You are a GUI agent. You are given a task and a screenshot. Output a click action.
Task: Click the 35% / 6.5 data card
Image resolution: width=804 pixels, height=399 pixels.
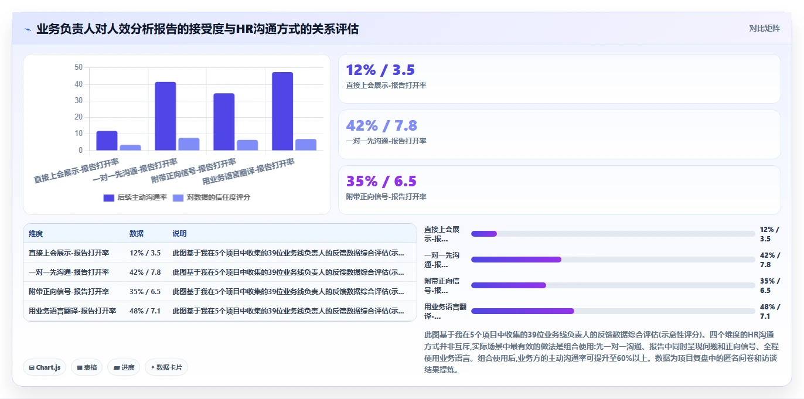[560, 190]
